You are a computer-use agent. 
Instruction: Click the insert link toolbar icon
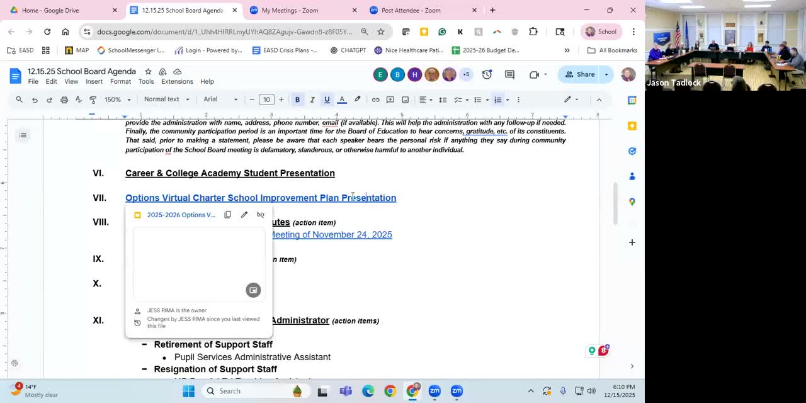(x=375, y=99)
